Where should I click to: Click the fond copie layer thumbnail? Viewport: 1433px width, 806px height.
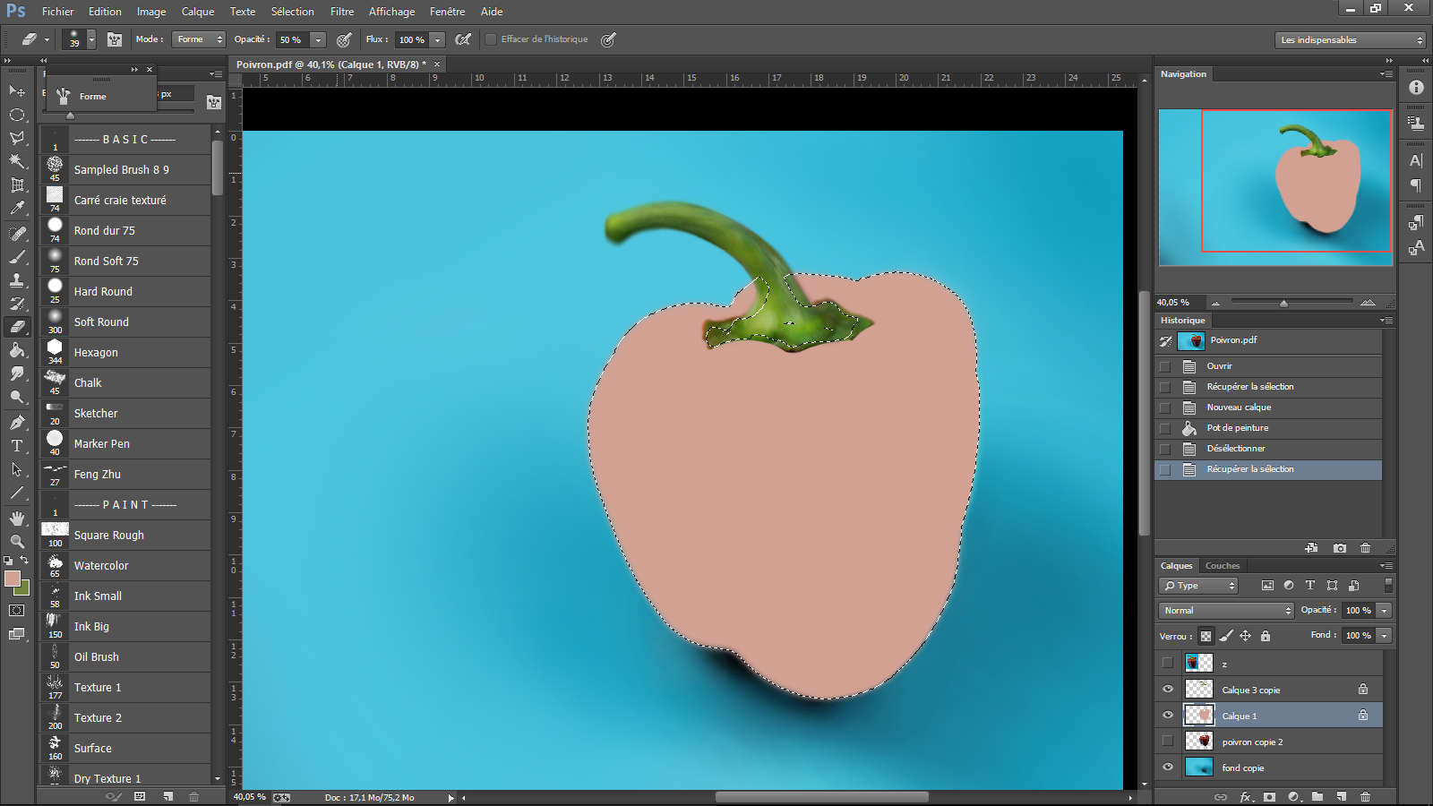1198,767
